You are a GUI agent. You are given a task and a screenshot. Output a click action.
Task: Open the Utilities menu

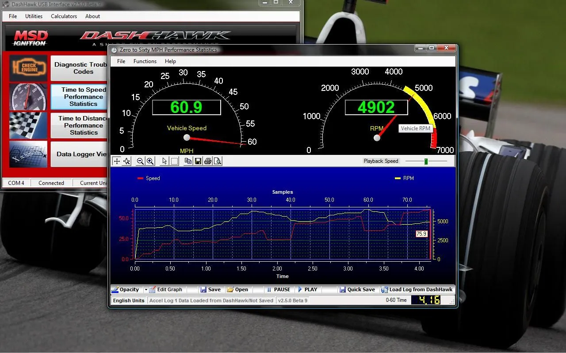(x=34, y=16)
